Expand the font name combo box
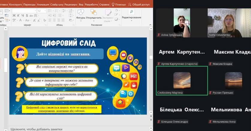This screenshot has height=131, width=251. 35,11
